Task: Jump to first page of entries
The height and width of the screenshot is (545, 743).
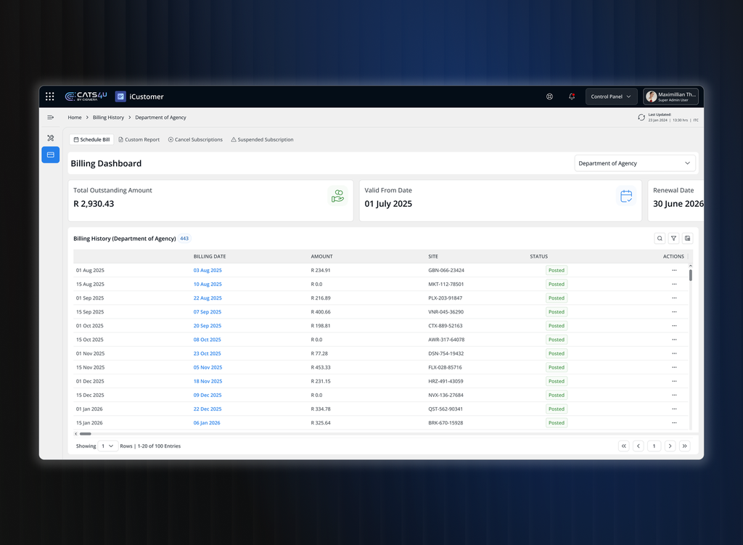Action: click(623, 446)
